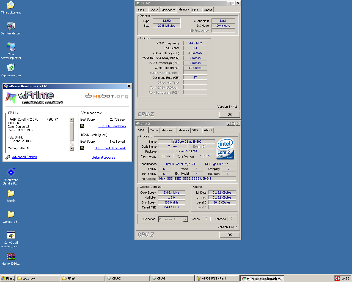Viewport: 352px width, 282px height.
Task: Open Mainboard tab in upper CPU-Z window
Action: 168,10
